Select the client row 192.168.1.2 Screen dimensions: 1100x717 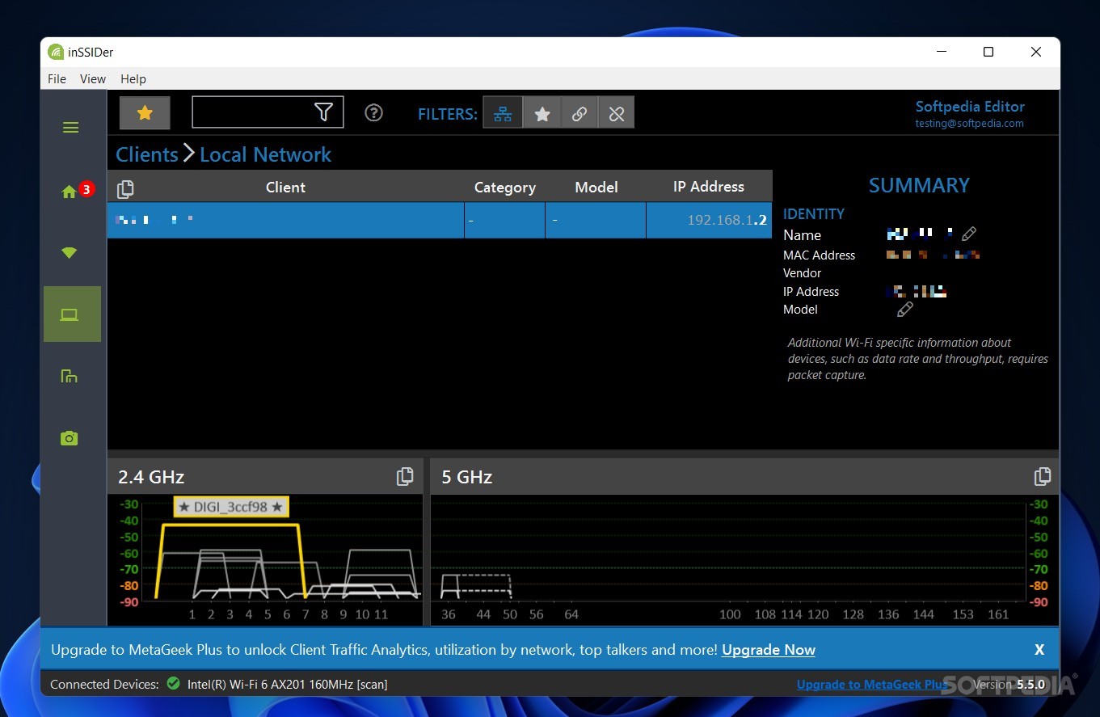tap(440, 220)
